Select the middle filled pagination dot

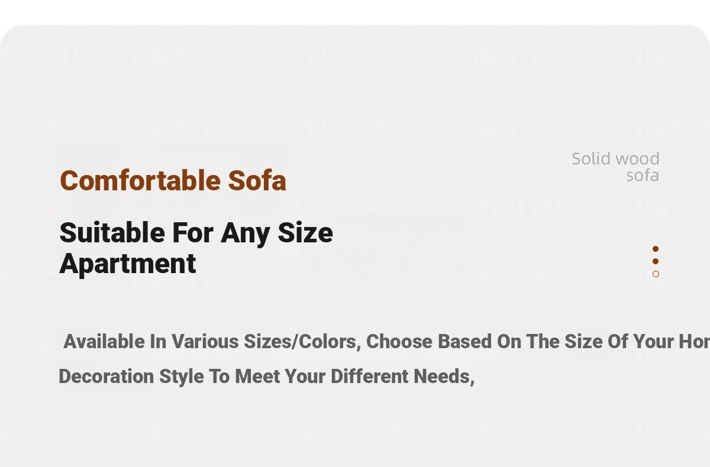click(656, 261)
